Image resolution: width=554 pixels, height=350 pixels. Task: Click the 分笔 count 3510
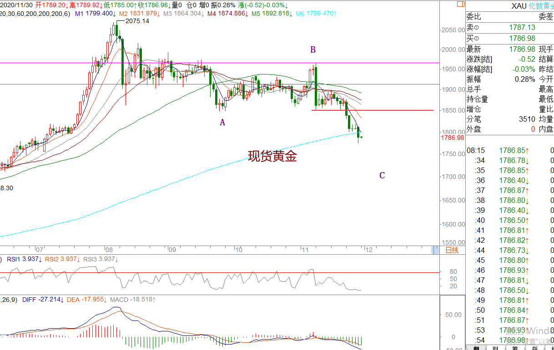click(527, 119)
